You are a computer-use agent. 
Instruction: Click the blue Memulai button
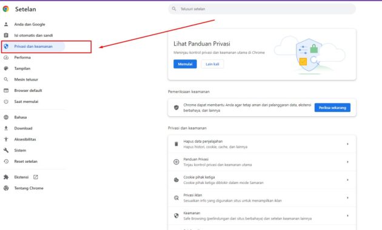coord(185,64)
